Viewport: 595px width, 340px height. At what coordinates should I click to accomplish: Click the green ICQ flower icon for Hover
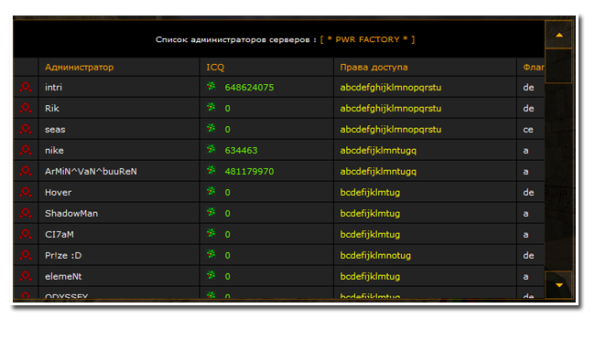pyautogui.click(x=211, y=191)
